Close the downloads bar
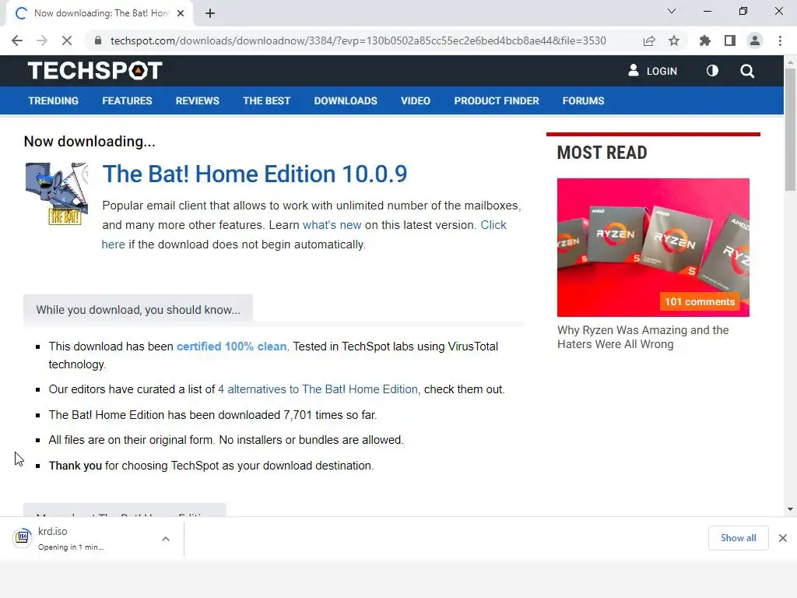This screenshot has height=598, width=797. click(x=783, y=538)
